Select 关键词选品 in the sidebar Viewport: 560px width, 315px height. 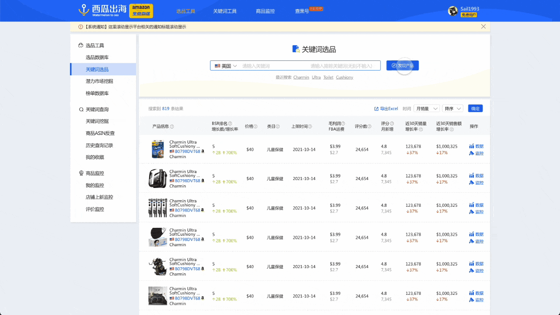click(103, 69)
